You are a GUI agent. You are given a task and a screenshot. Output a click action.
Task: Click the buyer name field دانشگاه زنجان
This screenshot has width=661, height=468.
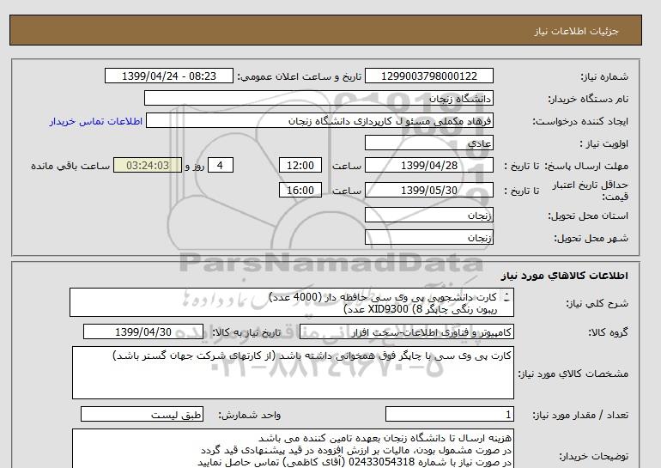click(x=318, y=98)
